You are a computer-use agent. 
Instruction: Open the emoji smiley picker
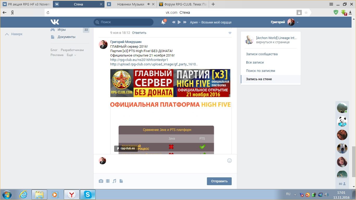[x=229, y=161]
